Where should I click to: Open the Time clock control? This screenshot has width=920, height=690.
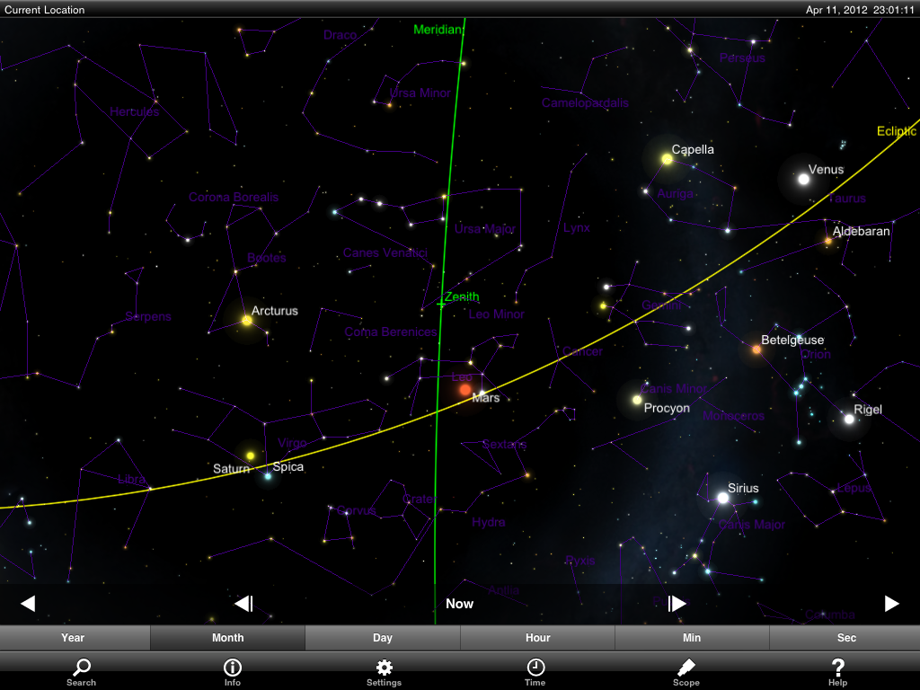[535, 671]
